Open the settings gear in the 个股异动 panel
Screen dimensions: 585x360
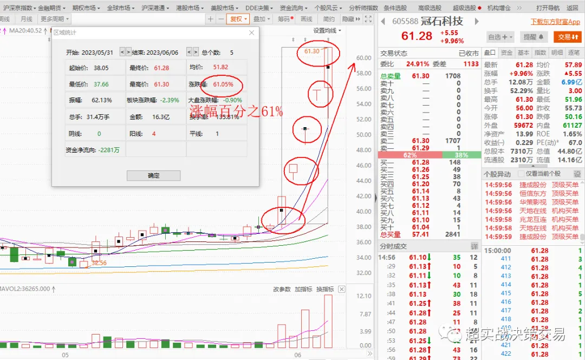(577, 173)
